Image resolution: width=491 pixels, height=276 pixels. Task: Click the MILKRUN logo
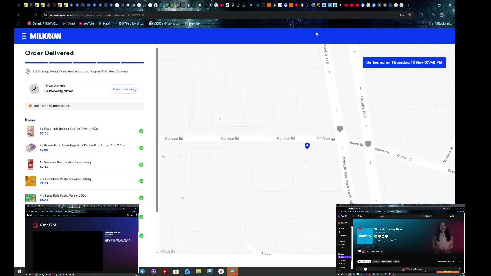pyautogui.click(x=46, y=36)
